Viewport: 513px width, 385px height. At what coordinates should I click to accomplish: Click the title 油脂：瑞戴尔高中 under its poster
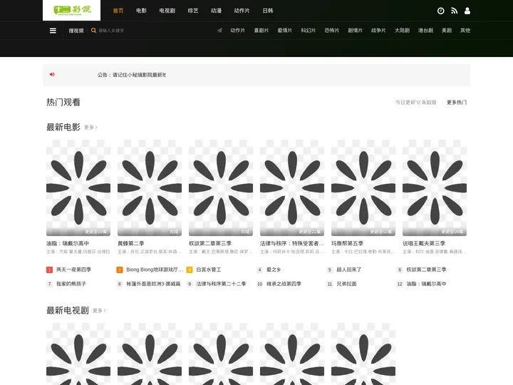(68, 244)
